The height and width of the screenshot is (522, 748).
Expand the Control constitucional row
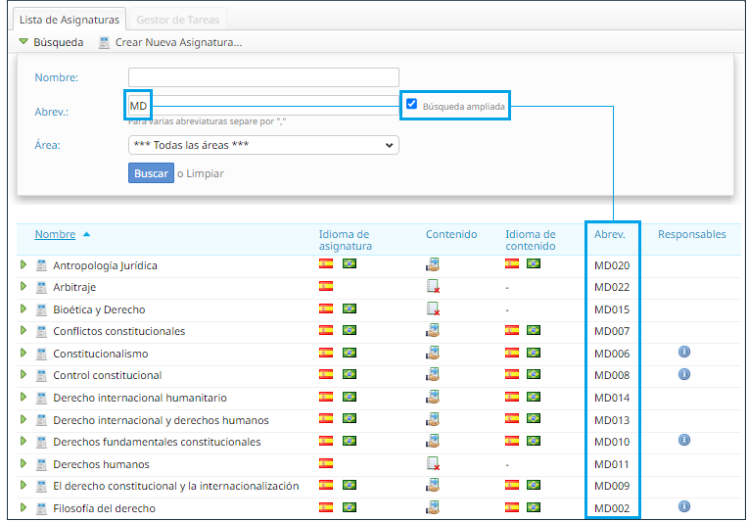(x=23, y=374)
